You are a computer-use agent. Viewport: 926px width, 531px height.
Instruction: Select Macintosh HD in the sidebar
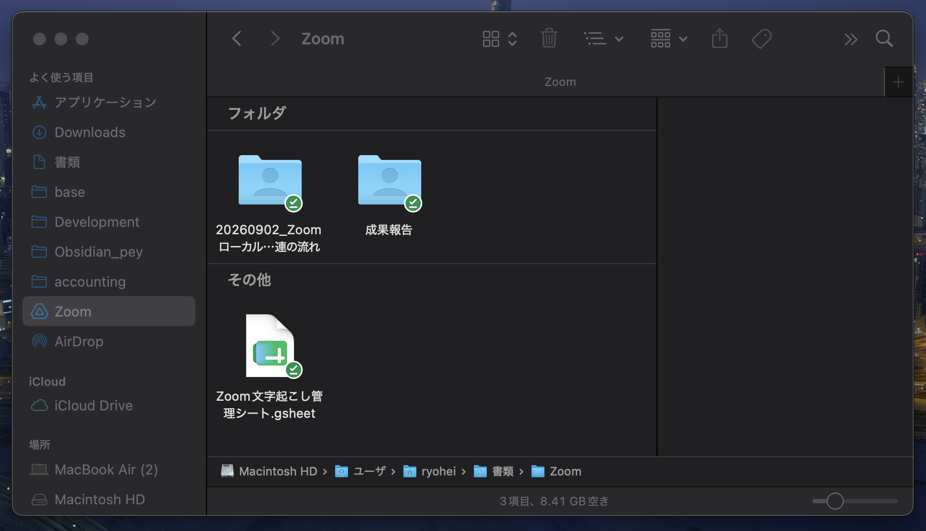pos(109,499)
